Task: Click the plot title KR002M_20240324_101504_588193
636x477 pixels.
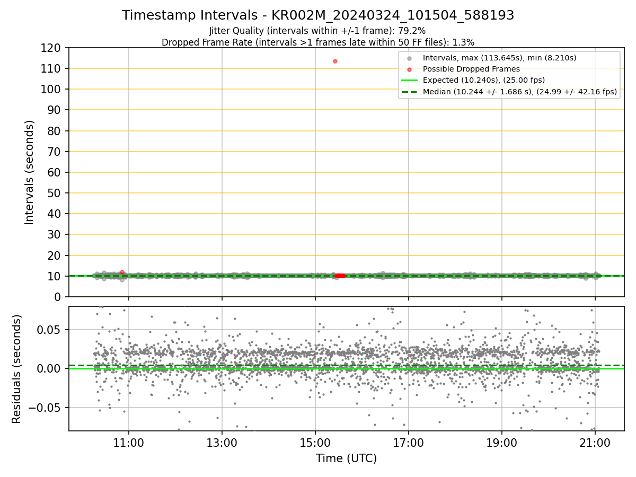Action: (x=318, y=15)
